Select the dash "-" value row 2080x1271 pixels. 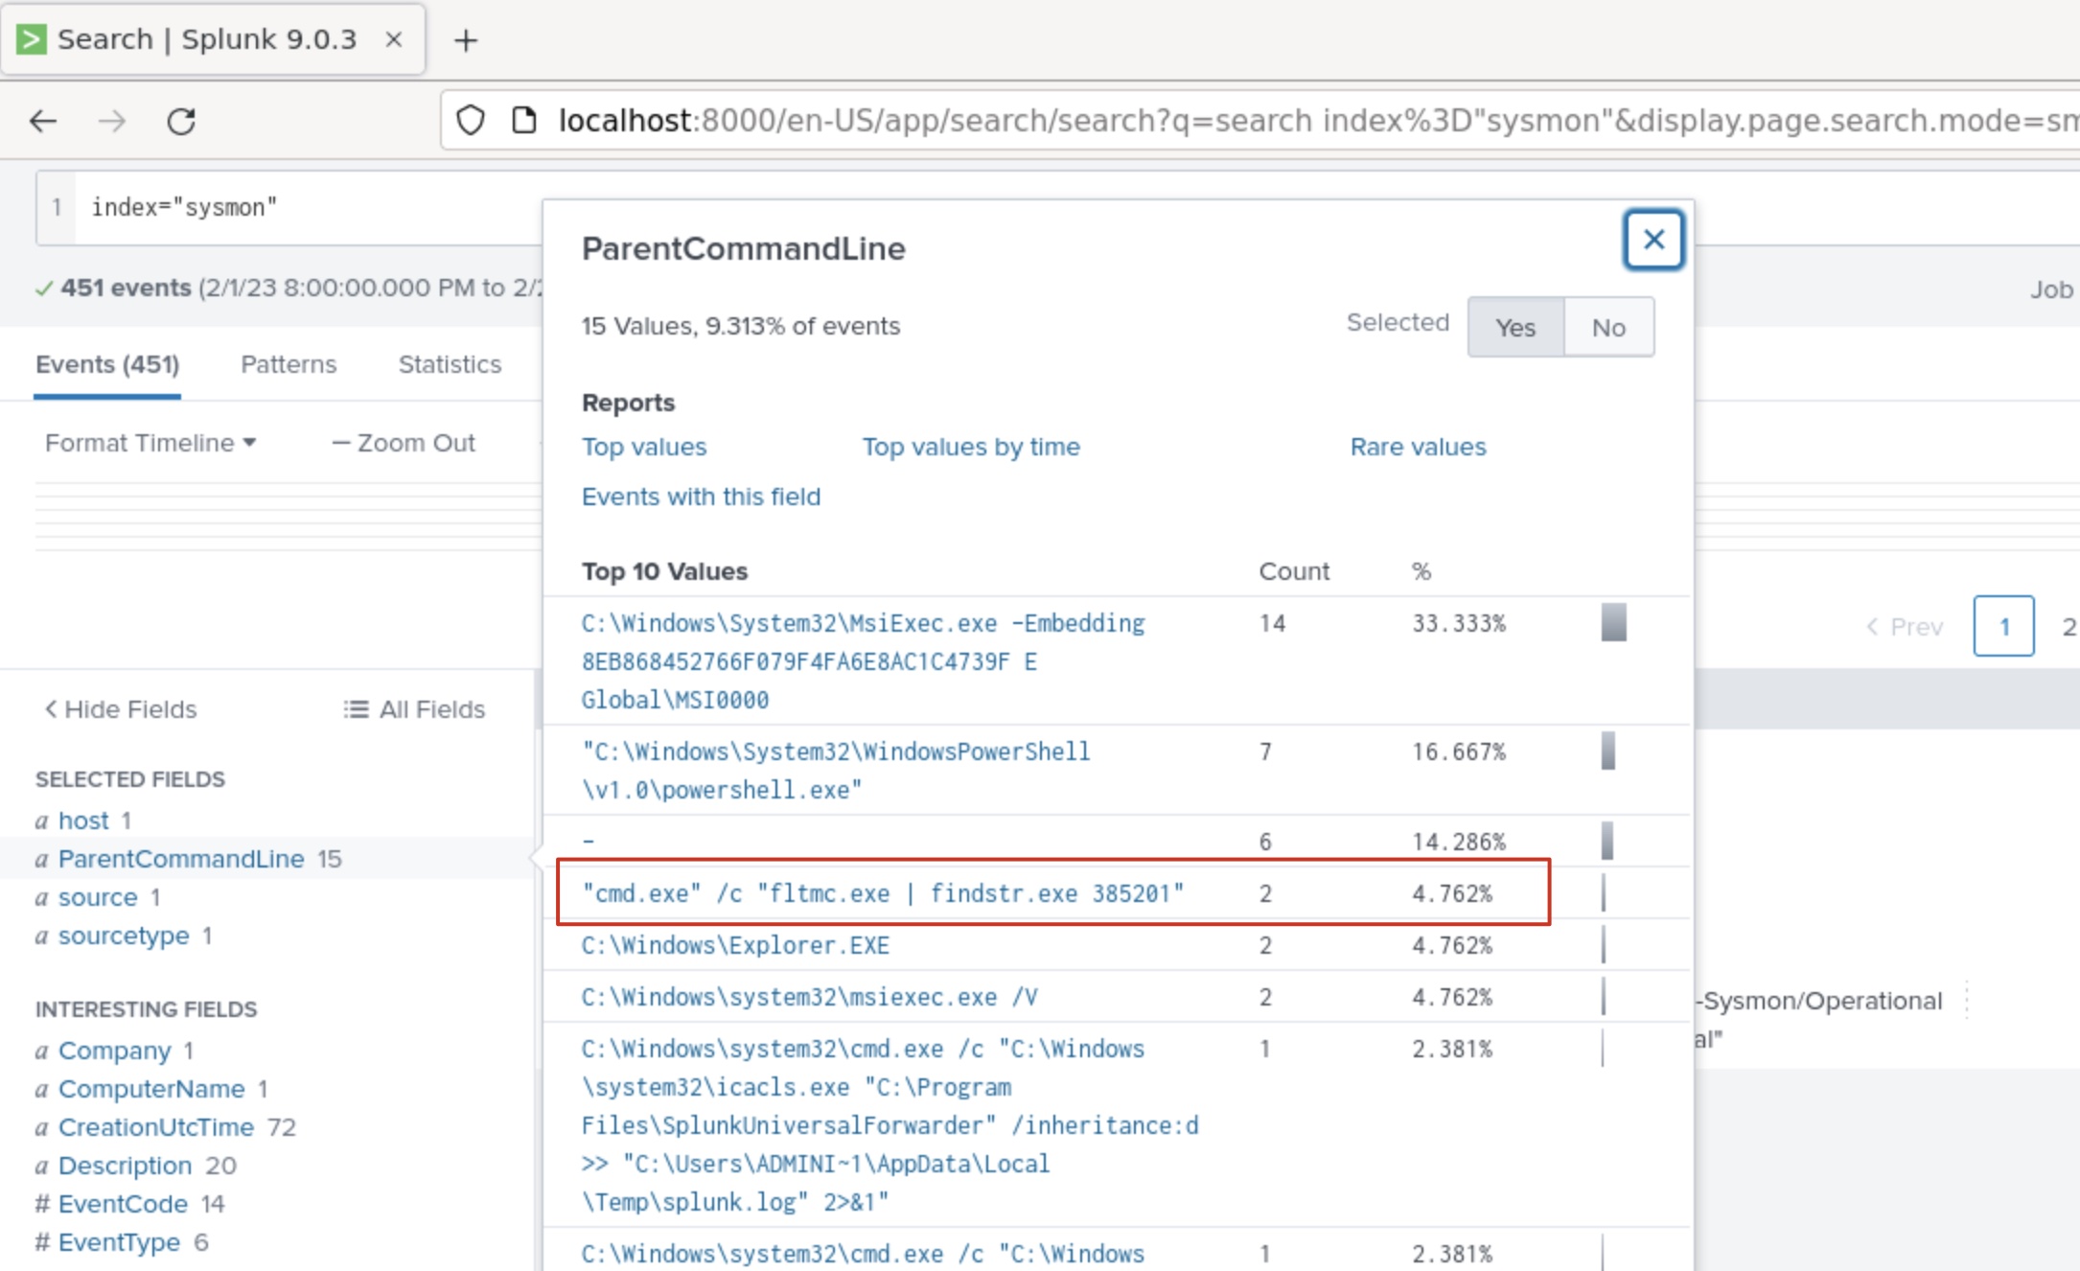click(x=589, y=842)
